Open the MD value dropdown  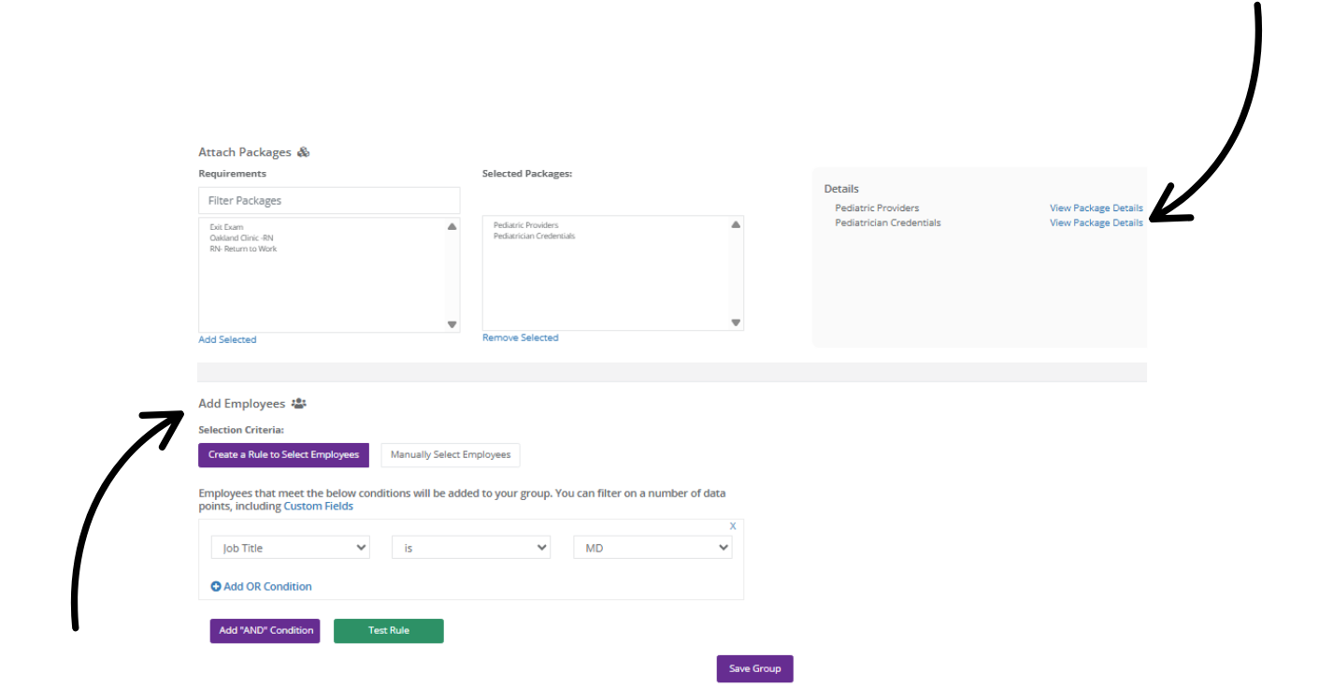[652, 549]
